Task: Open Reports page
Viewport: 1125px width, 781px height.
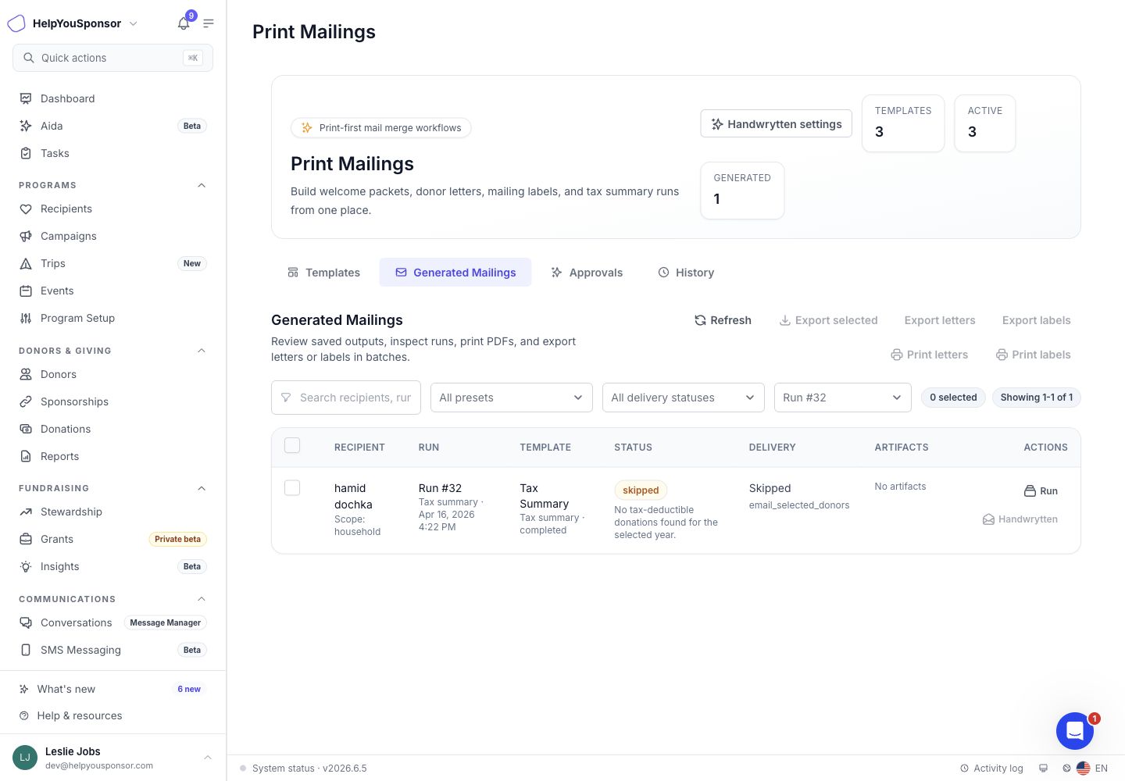Action: tap(112, 456)
